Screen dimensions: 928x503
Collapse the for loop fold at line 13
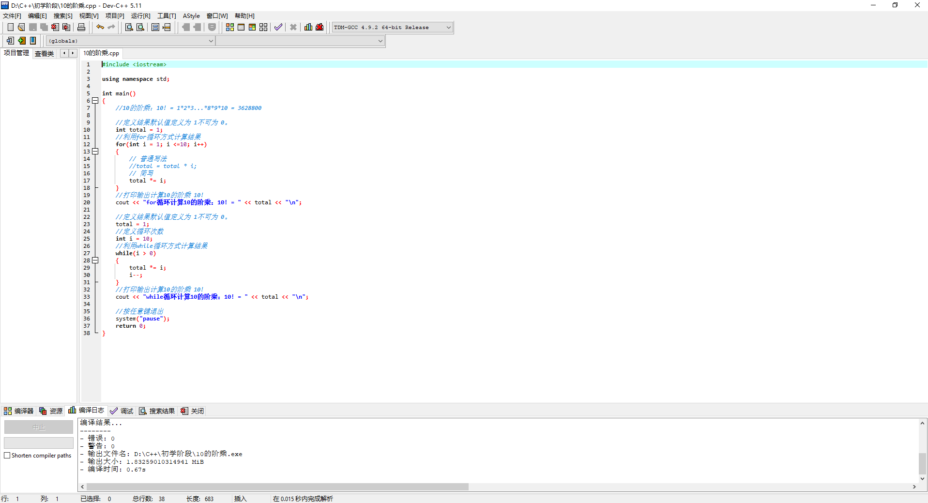[95, 152]
